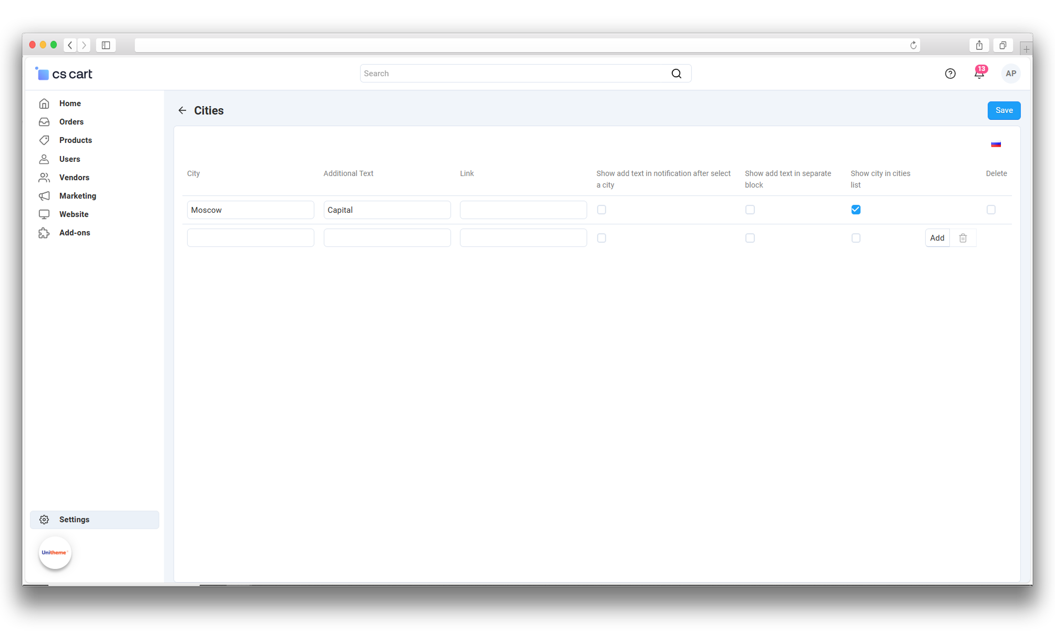Click the trash icon in the new row
Image resolution: width=1055 pixels, height=631 pixels.
pos(962,238)
